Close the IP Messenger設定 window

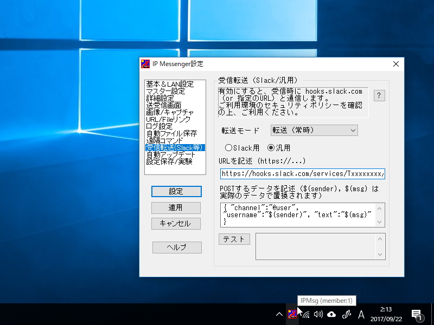coord(396,64)
